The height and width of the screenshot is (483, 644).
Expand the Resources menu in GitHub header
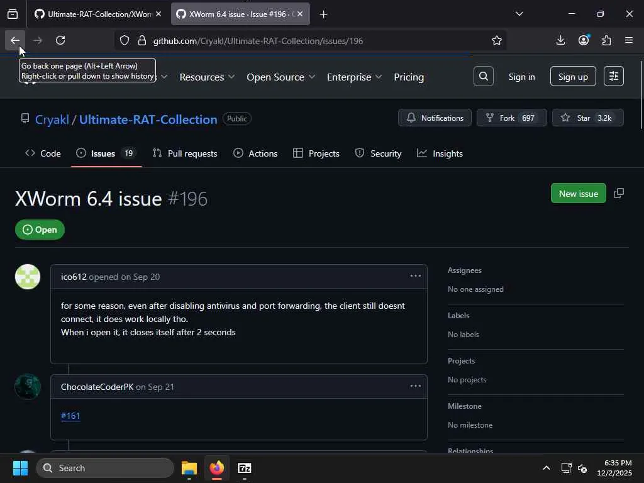pos(206,77)
